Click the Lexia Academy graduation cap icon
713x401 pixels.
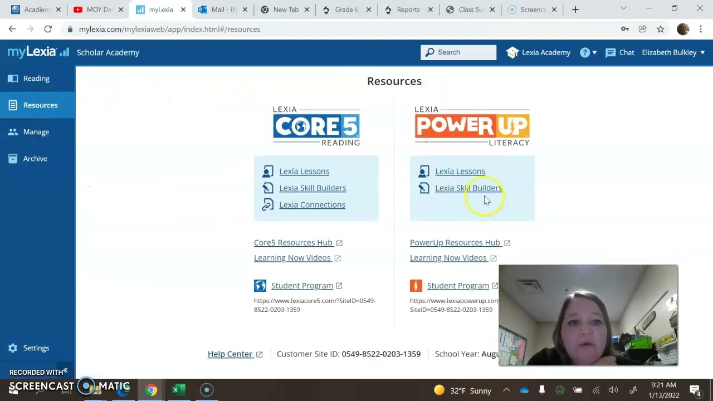point(512,52)
